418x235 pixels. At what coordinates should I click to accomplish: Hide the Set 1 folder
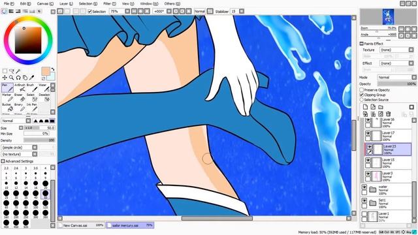[364, 200]
